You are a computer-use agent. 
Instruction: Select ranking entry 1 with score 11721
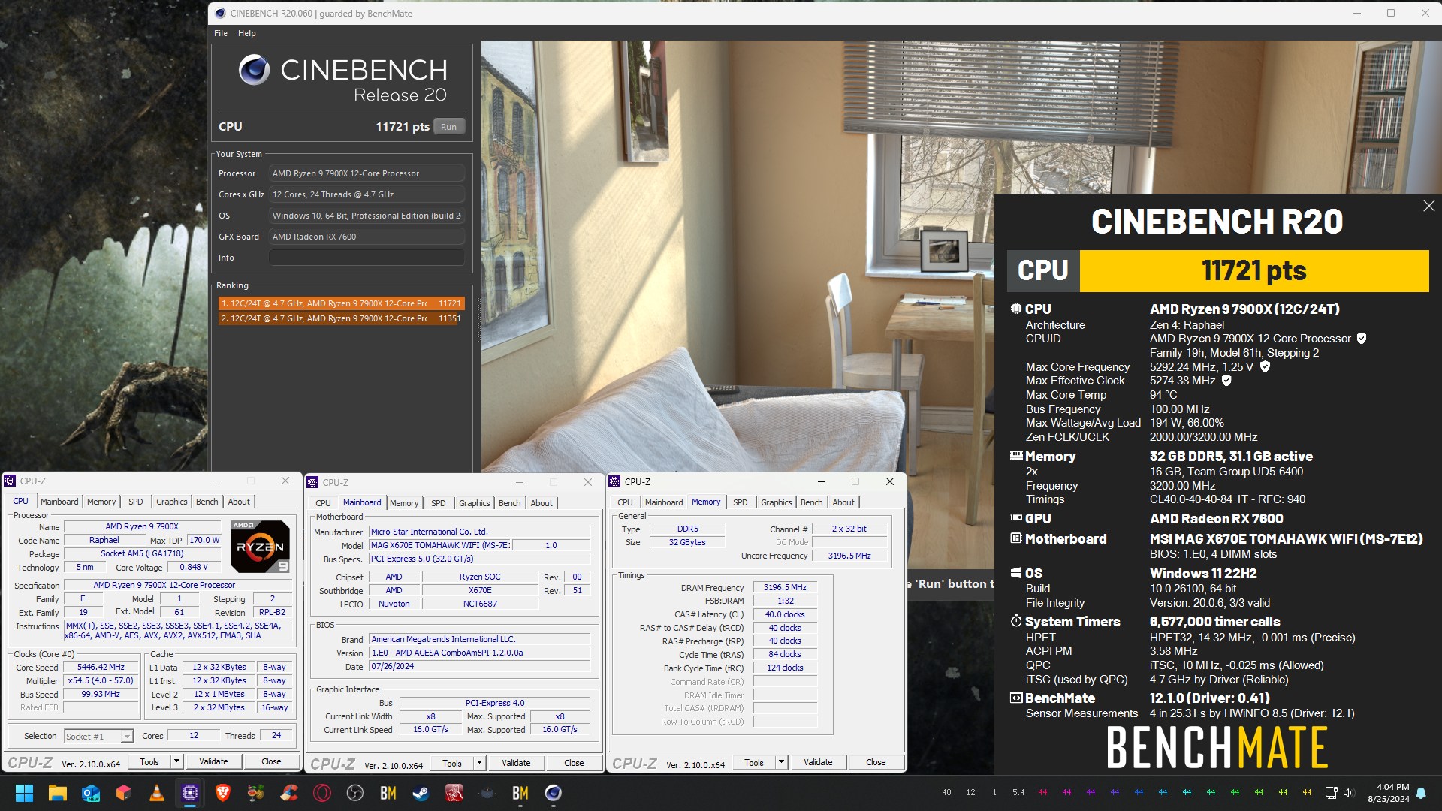point(341,303)
